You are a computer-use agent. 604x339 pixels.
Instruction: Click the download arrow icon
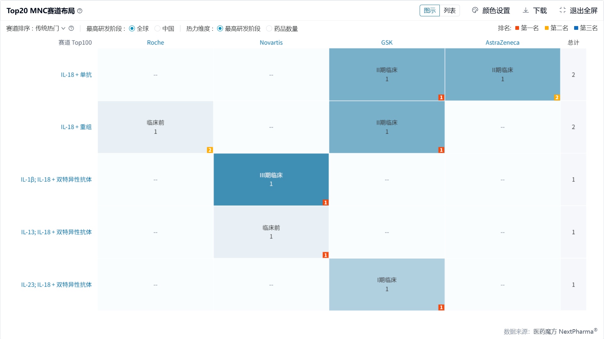[526, 10]
